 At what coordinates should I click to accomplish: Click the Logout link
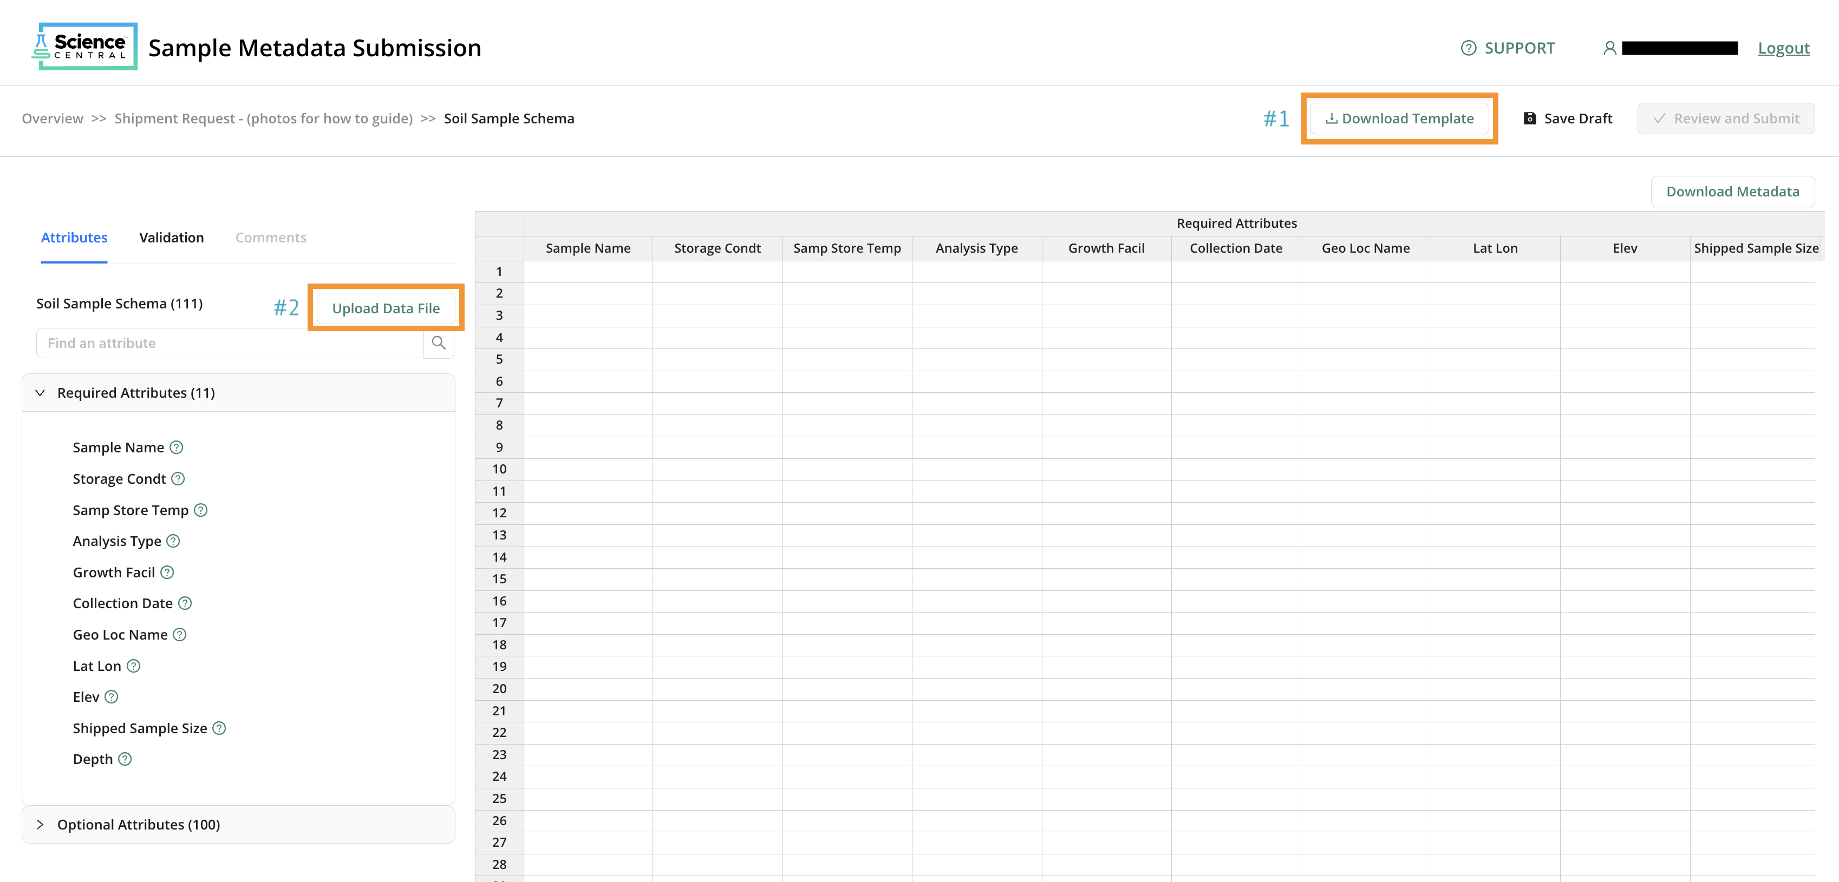pyautogui.click(x=1783, y=48)
